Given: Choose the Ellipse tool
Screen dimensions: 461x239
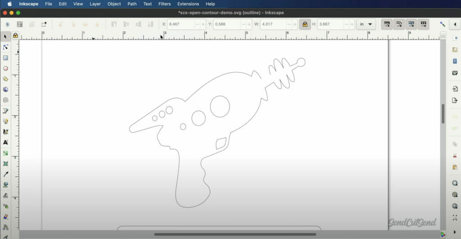Looking at the screenshot, I should point(5,68).
